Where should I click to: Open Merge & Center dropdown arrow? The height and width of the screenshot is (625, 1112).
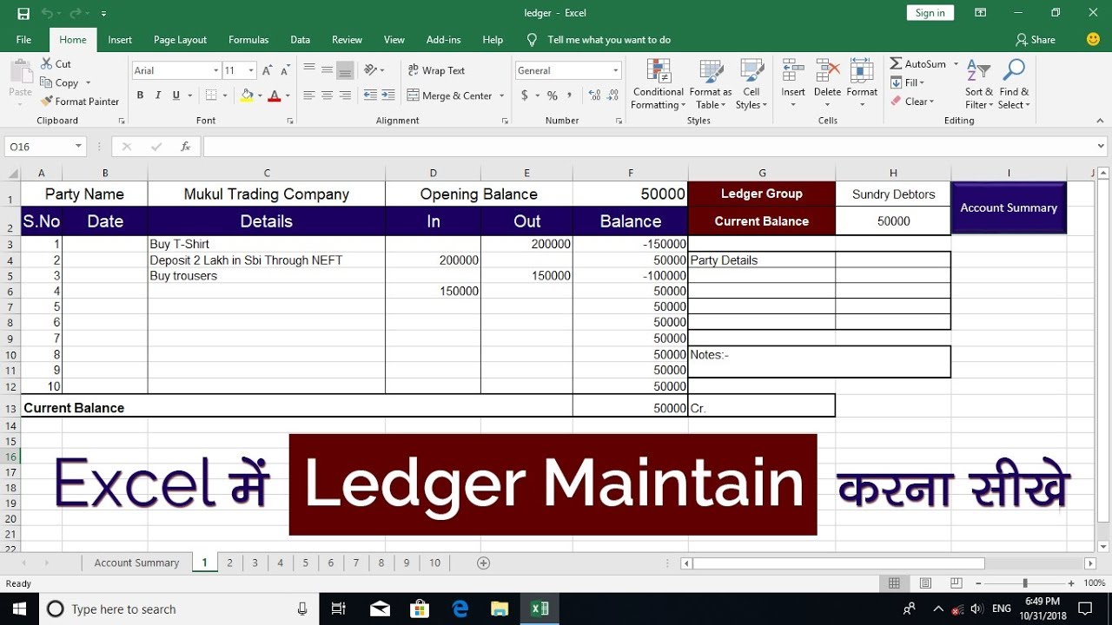click(x=502, y=95)
